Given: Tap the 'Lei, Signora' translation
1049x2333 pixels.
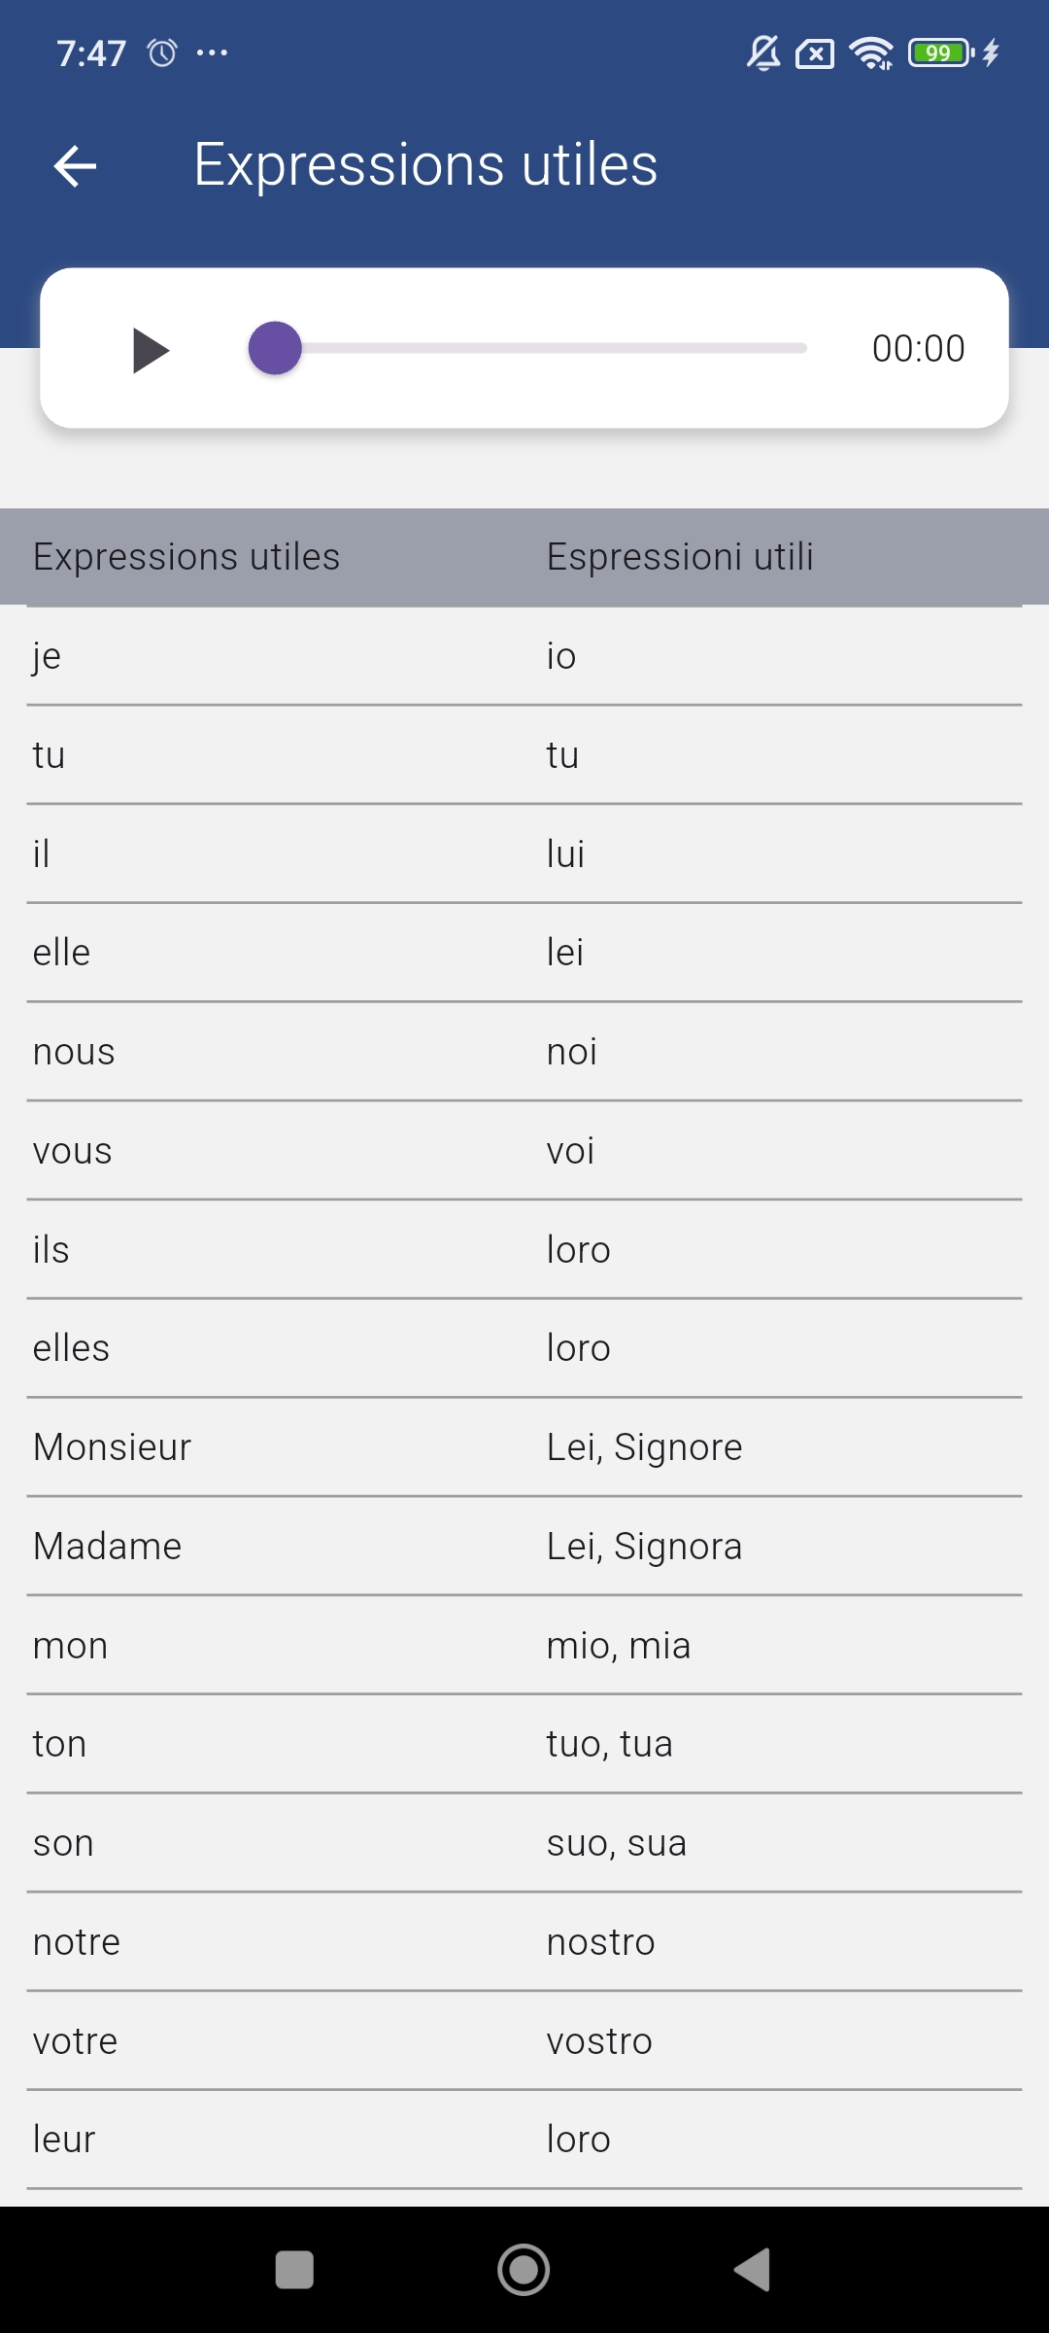Looking at the screenshot, I should tap(644, 1547).
